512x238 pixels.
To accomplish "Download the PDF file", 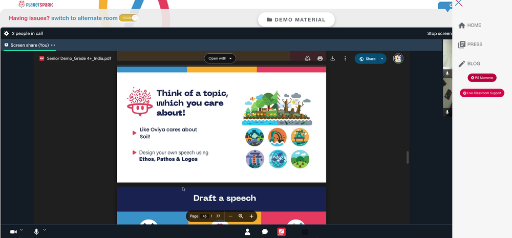I will pos(333,58).
